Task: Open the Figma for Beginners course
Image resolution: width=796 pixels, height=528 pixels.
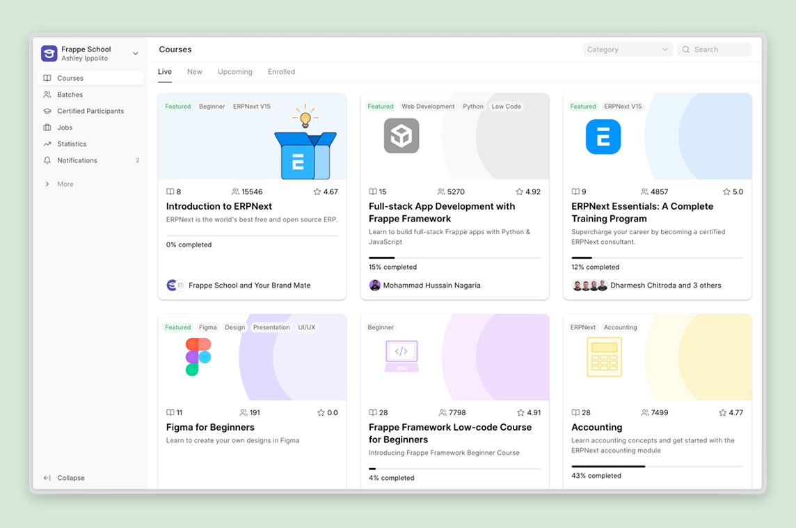Action: tap(210, 428)
